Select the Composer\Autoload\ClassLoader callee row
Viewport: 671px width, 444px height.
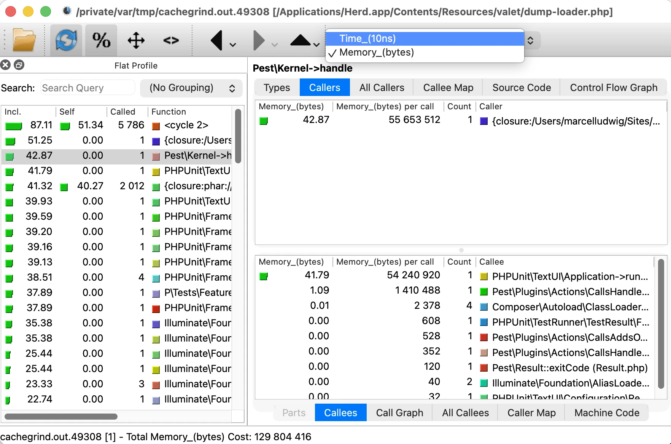(455, 307)
